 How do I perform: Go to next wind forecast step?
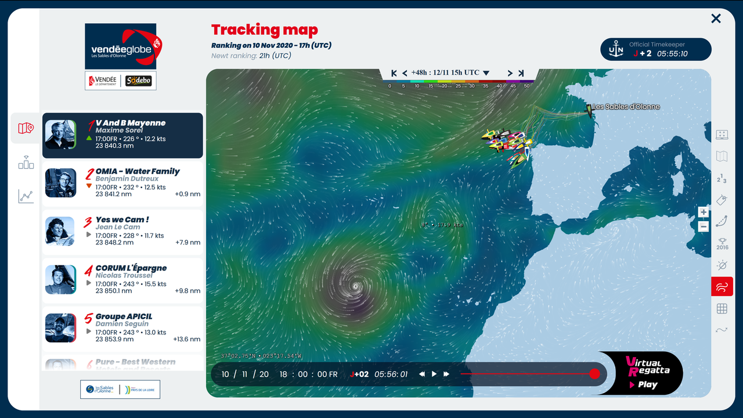[x=510, y=73]
